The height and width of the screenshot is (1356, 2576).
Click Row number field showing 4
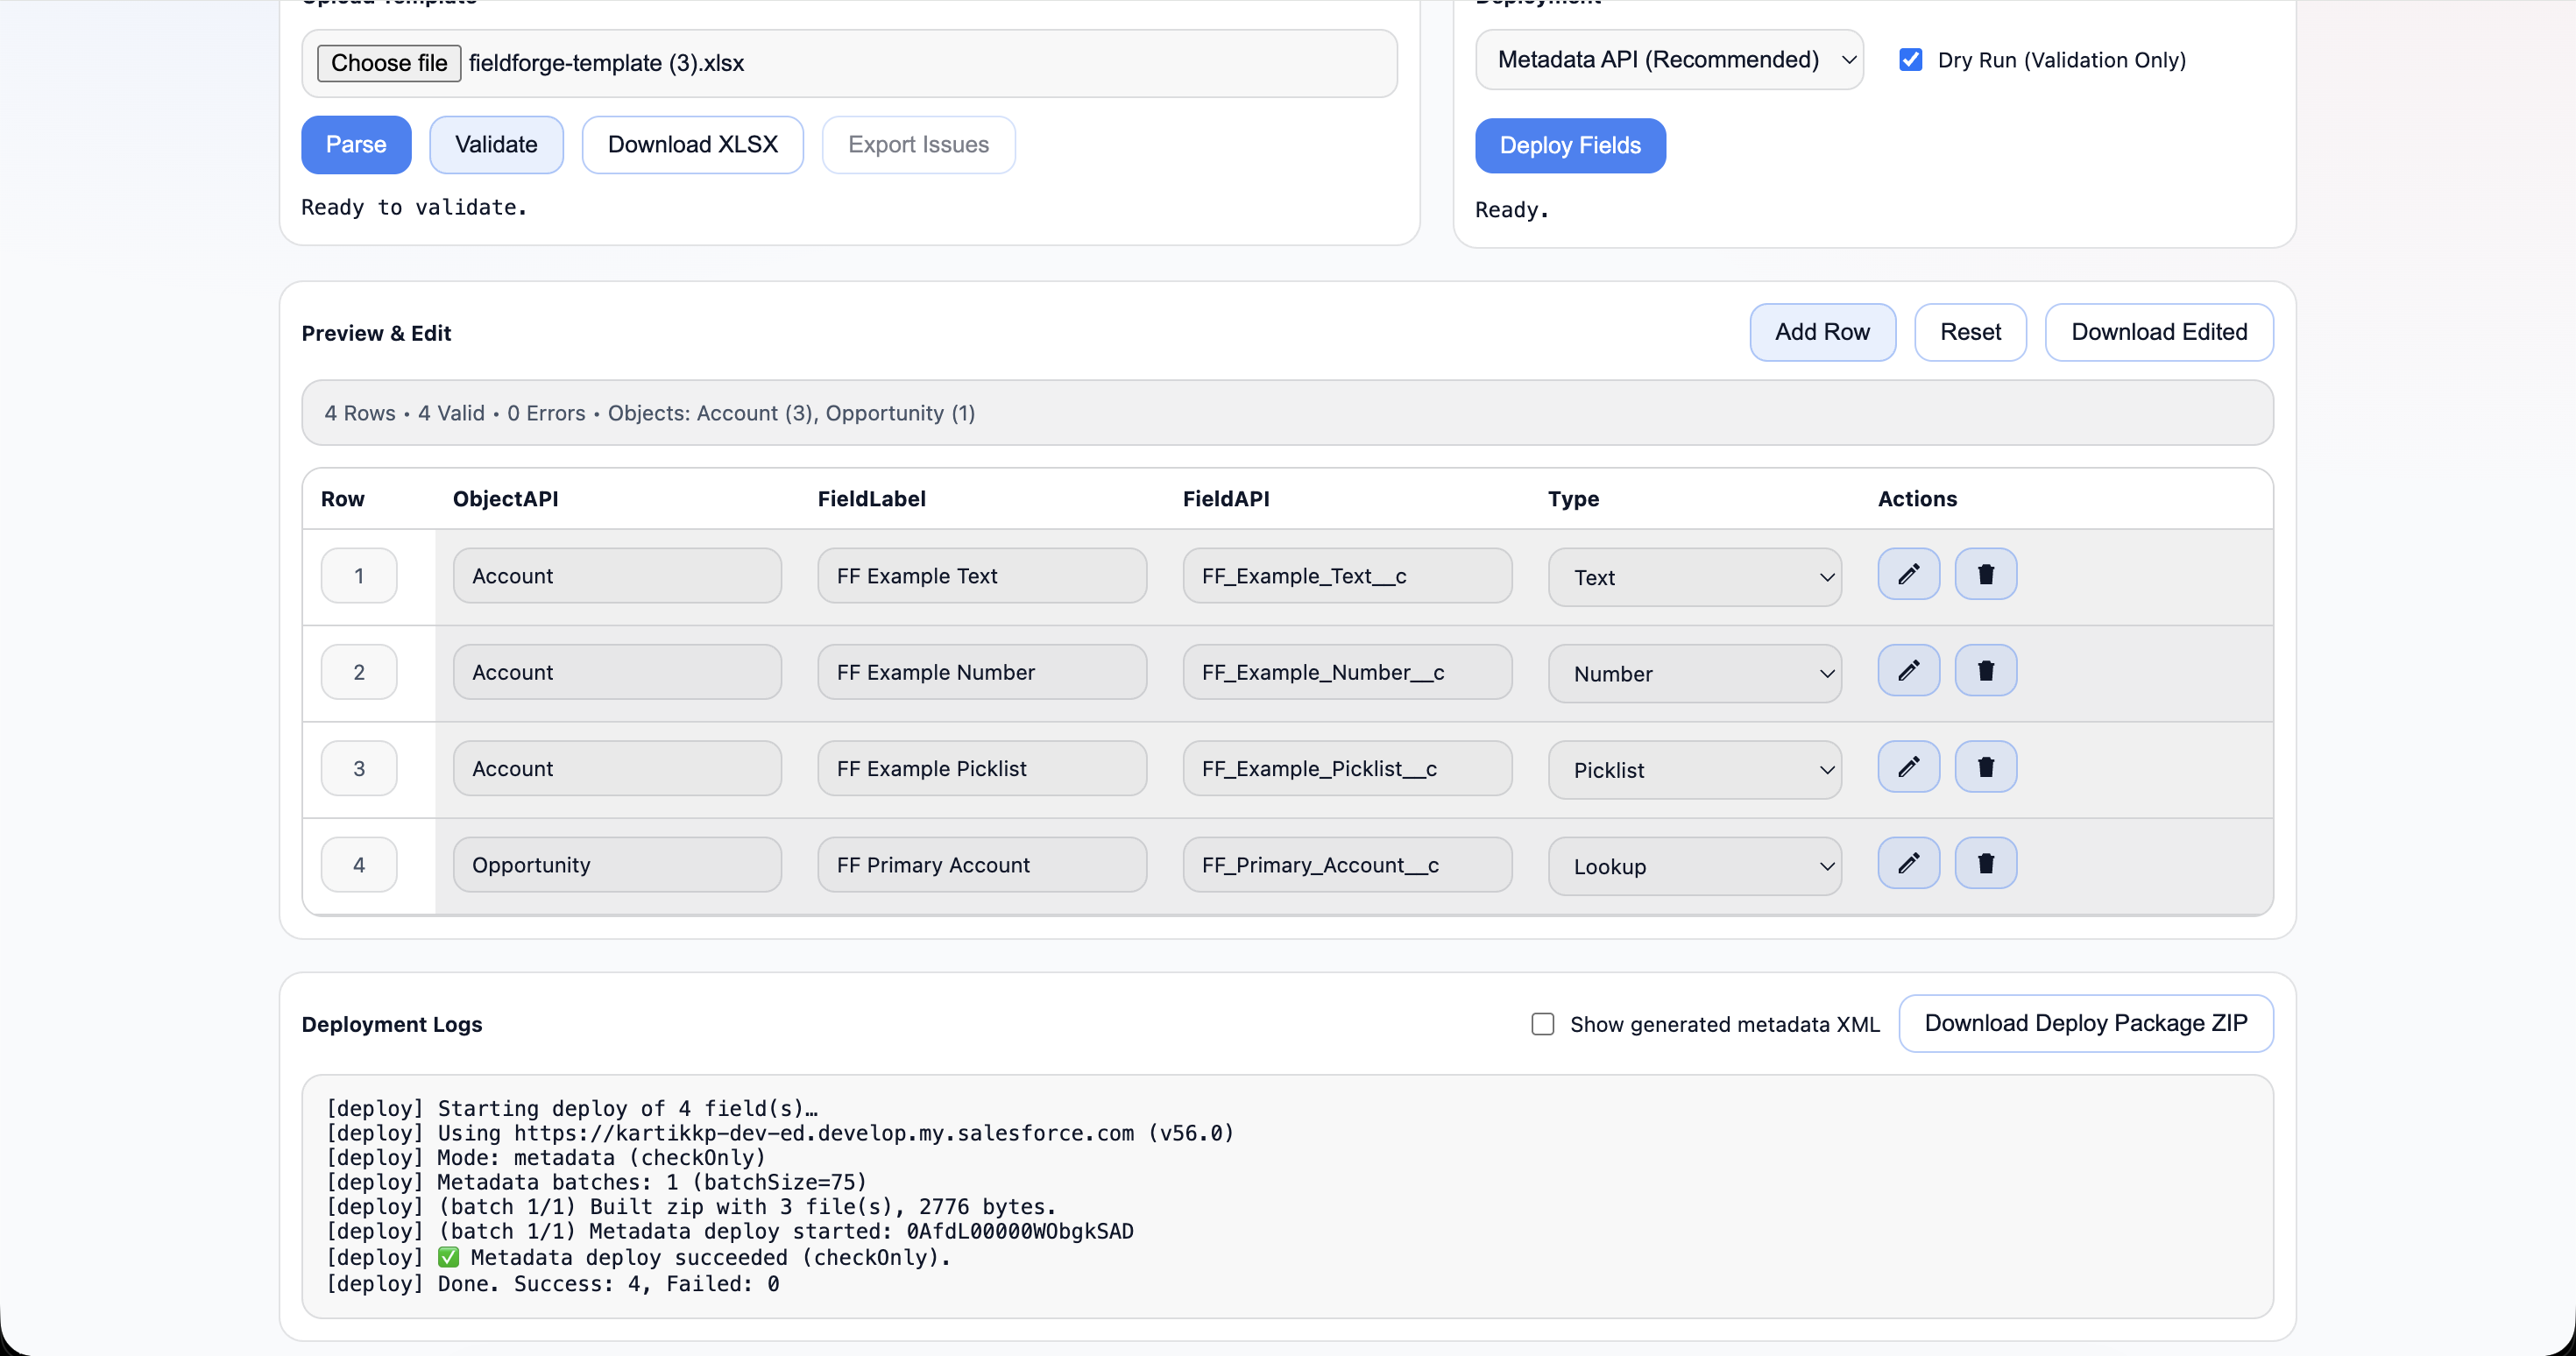359,864
